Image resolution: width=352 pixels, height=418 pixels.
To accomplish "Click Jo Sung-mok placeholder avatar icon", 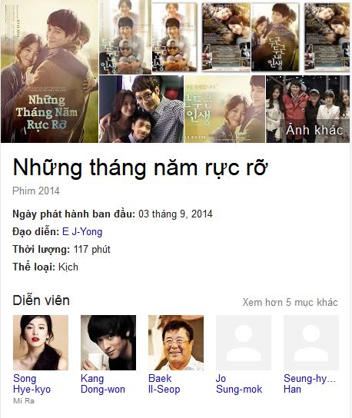I will tap(244, 343).
